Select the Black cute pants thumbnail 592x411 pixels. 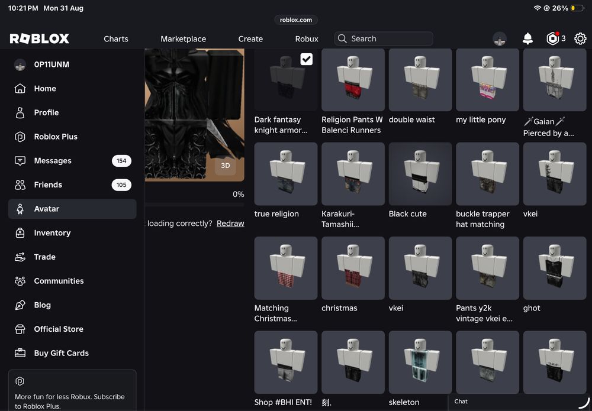[x=420, y=174]
